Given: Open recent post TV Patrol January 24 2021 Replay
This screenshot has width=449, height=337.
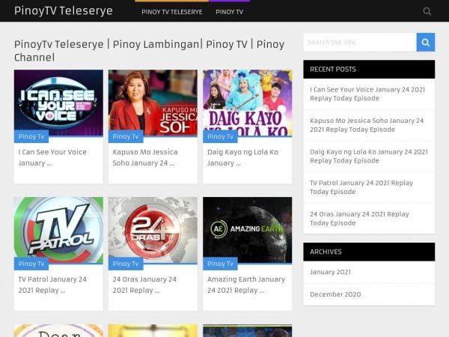Looking at the screenshot, I should [x=361, y=187].
